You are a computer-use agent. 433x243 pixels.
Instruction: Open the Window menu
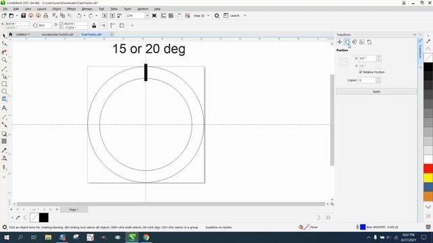click(x=143, y=9)
